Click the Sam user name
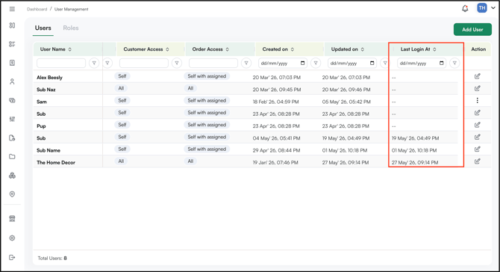 [x=42, y=102]
